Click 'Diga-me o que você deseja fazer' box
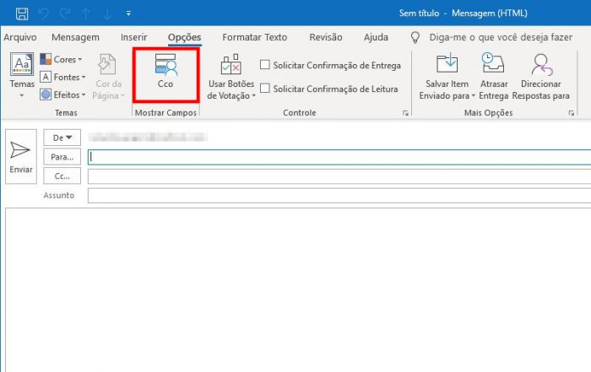The height and width of the screenshot is (372, 591). (501, 37)
